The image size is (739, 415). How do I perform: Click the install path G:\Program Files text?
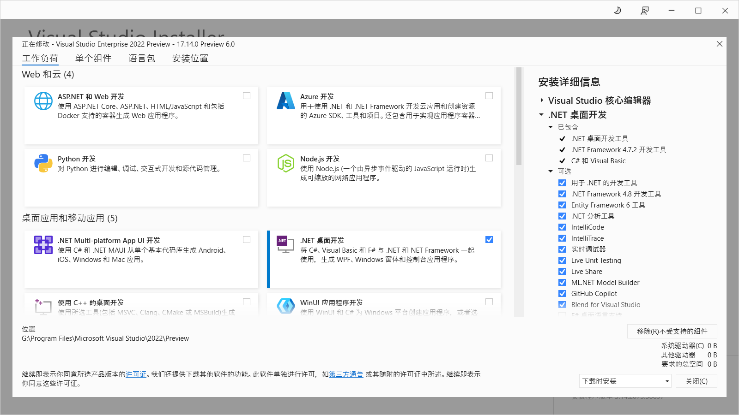click(105, 338)
